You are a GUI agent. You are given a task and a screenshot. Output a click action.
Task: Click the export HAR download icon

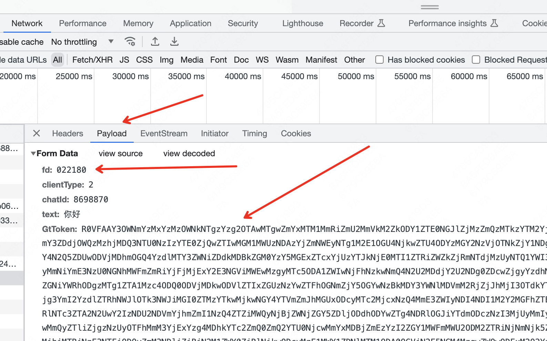click(174, 42)
